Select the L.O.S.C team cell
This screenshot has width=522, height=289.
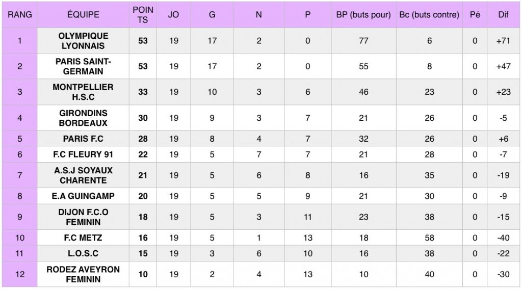(83, 253)
